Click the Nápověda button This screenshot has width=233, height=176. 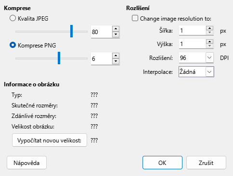click(x=26, y=163)
